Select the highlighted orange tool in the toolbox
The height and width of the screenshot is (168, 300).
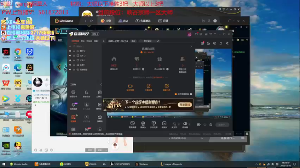[x=73, y=118]
